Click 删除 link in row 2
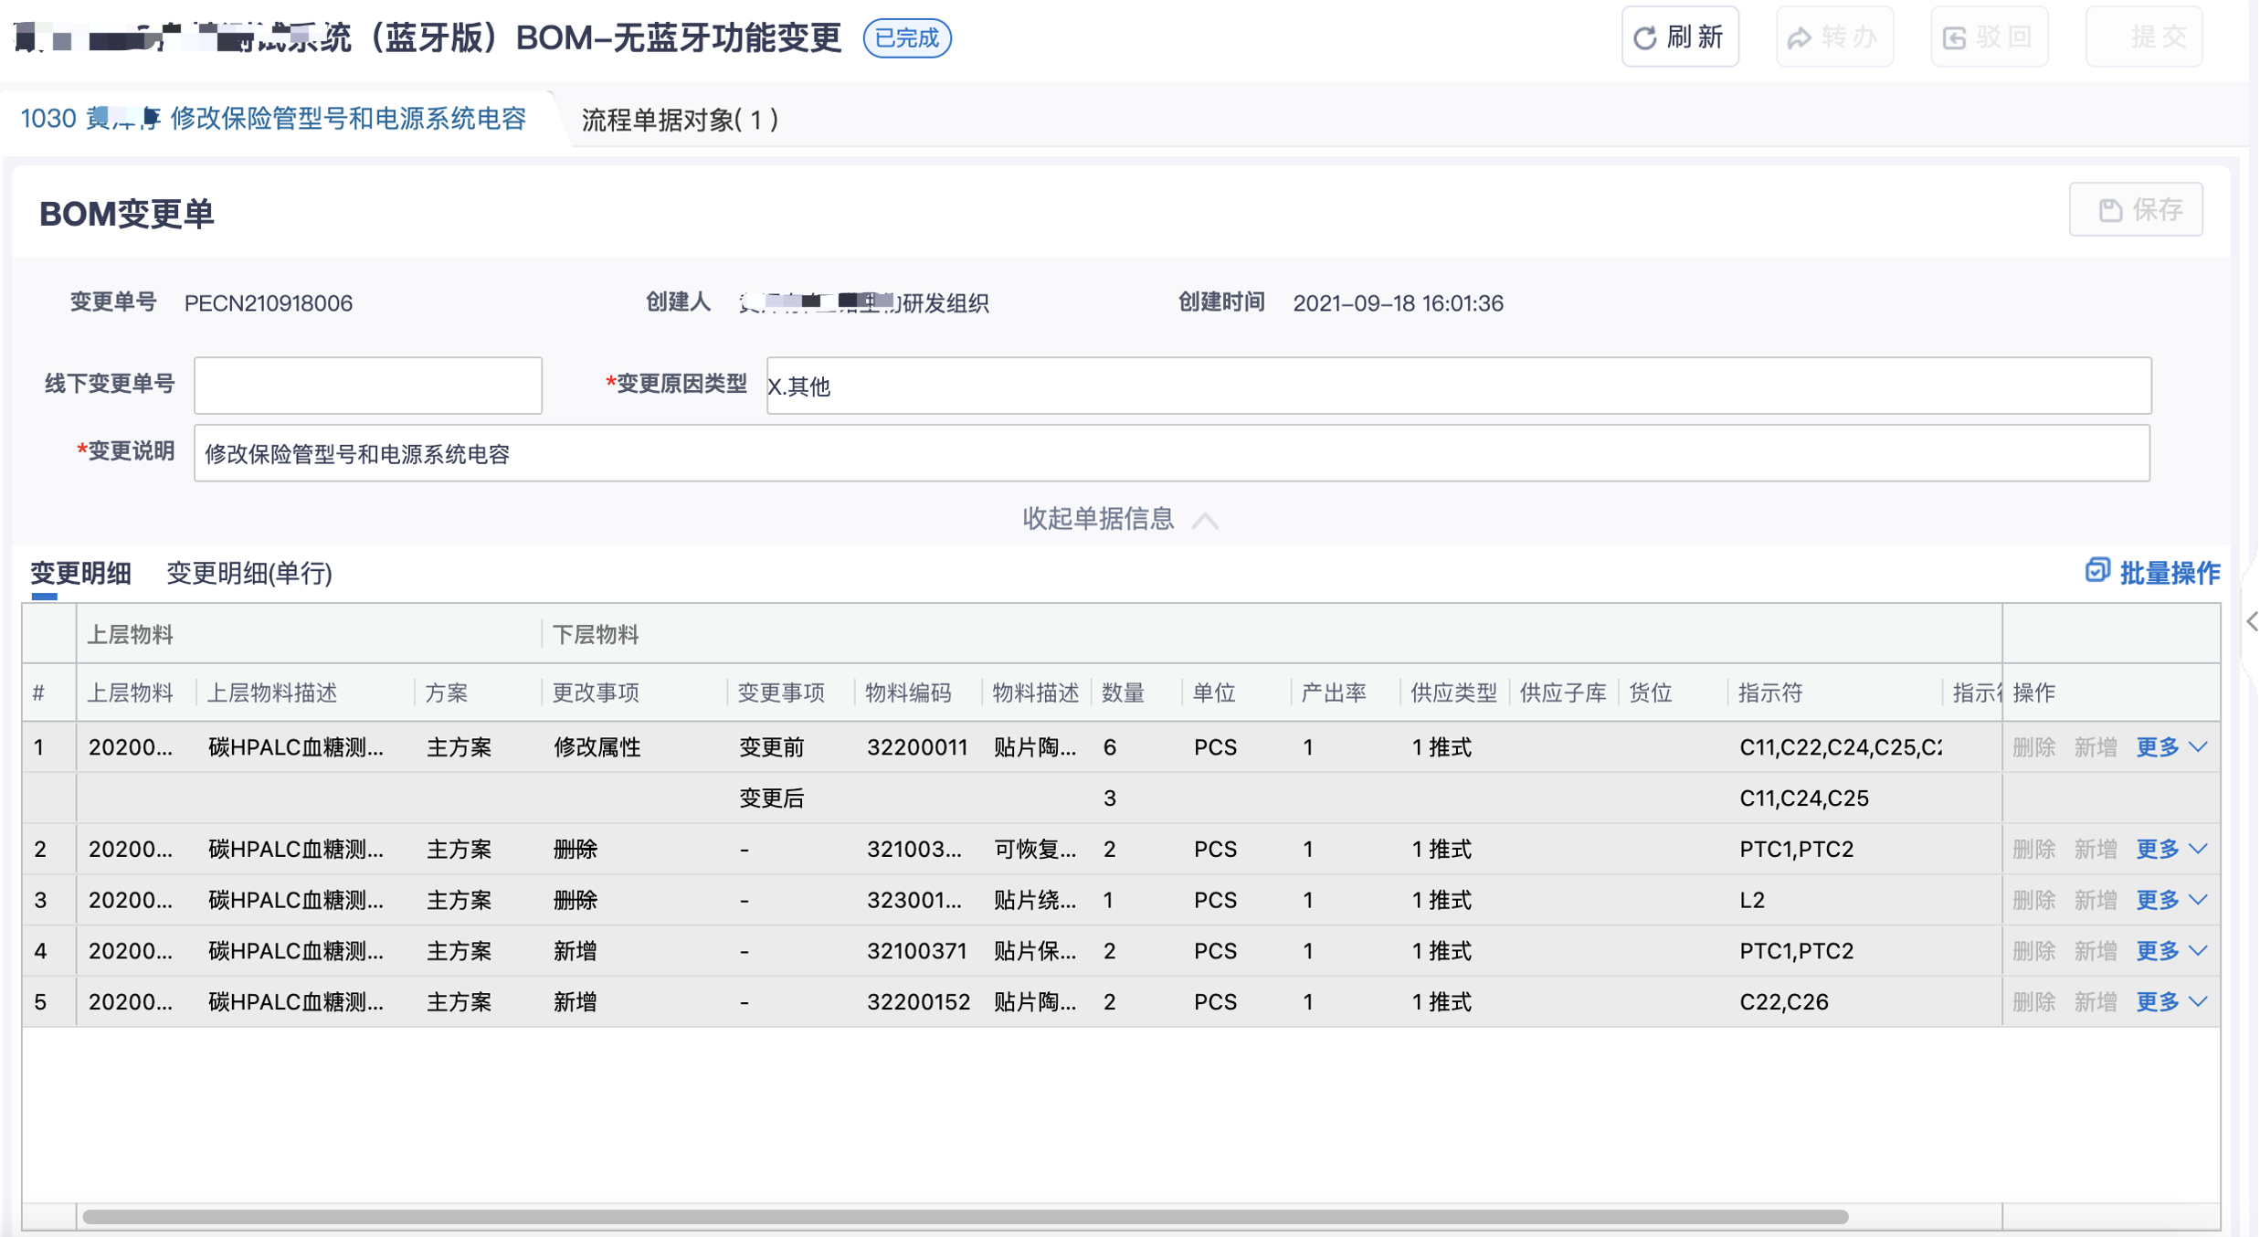Image resolution: width=2260 pixels, height=1237 pixels. (x=2033, y=850)
